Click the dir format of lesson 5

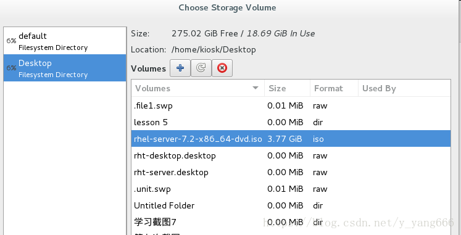318,122
